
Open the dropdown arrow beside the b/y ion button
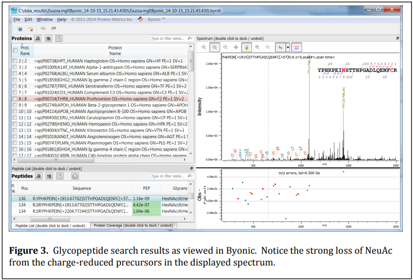288,47
